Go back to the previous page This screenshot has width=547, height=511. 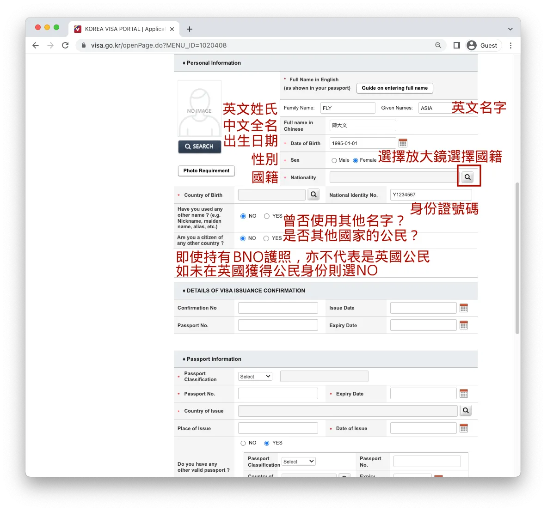tap(36, 45)
